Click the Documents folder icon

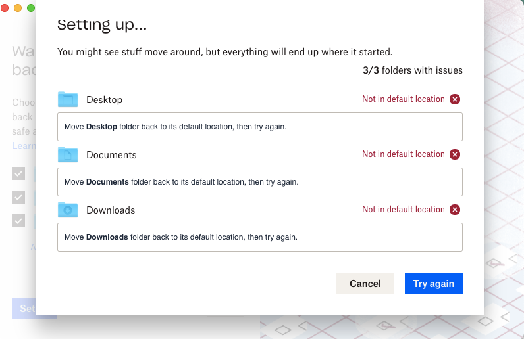click(x=68, y=154)
